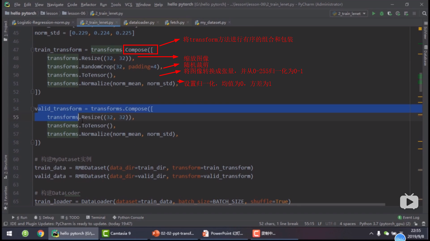Click fold end marker at line 58
Image resolution: width=430 pixels, height=241 pixels.
(32, 143)
